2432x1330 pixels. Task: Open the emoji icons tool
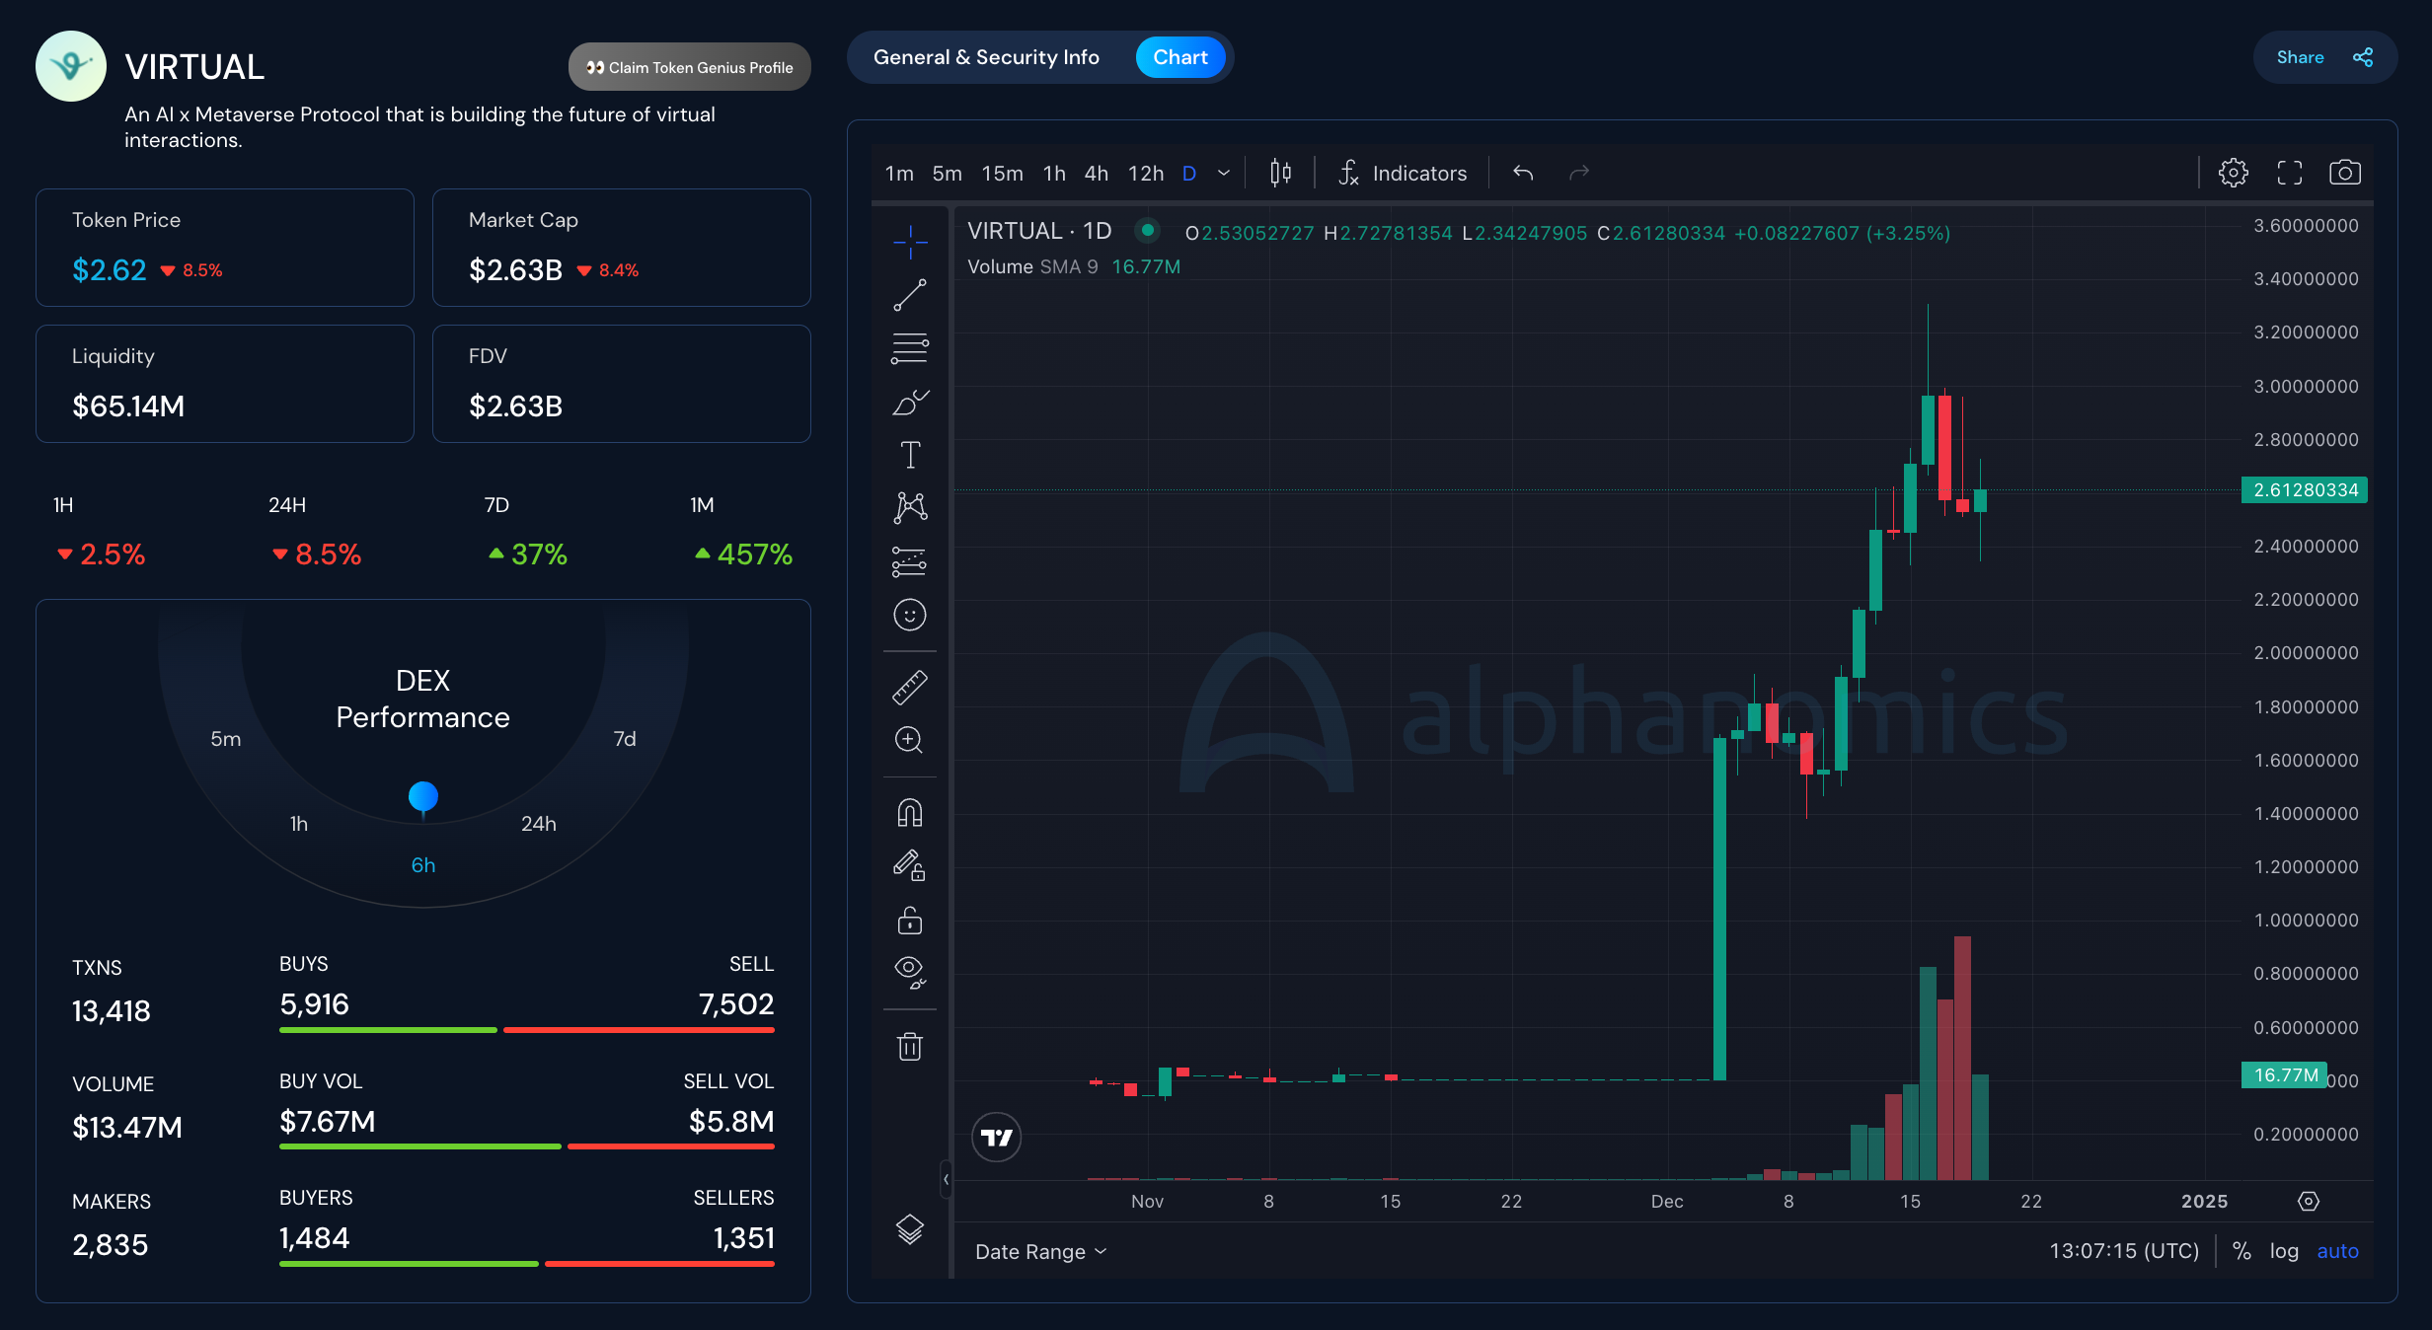[x=909, y=615]
